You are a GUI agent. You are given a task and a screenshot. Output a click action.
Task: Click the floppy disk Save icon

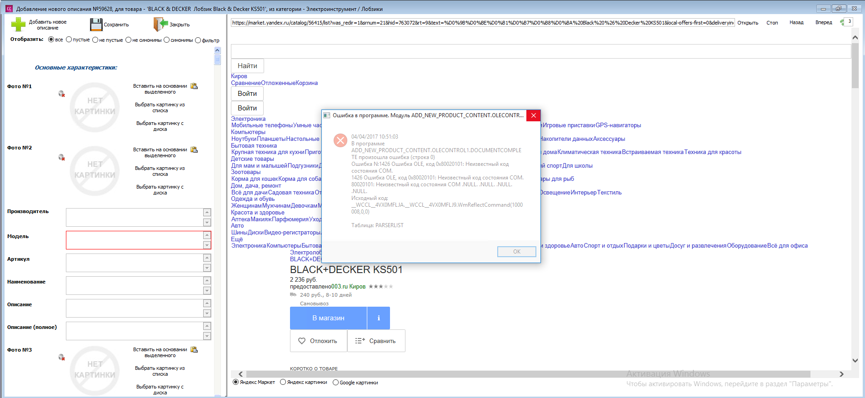click(x=96, y=25)
